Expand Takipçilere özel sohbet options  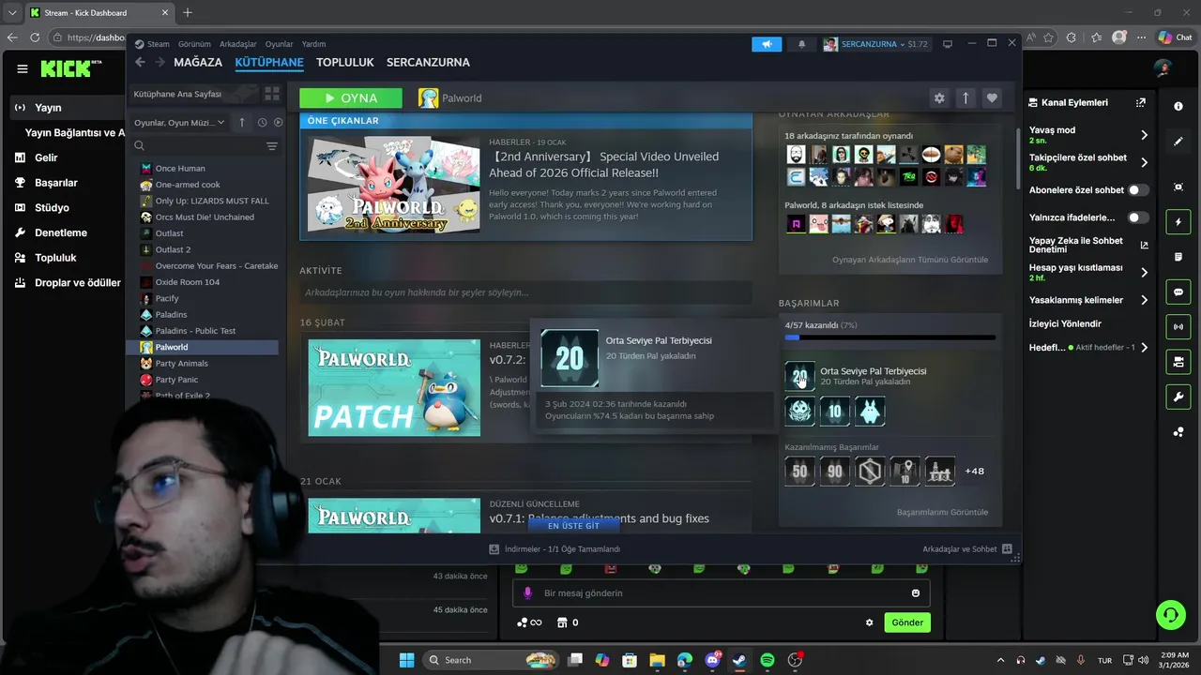tap(1144, 162)
